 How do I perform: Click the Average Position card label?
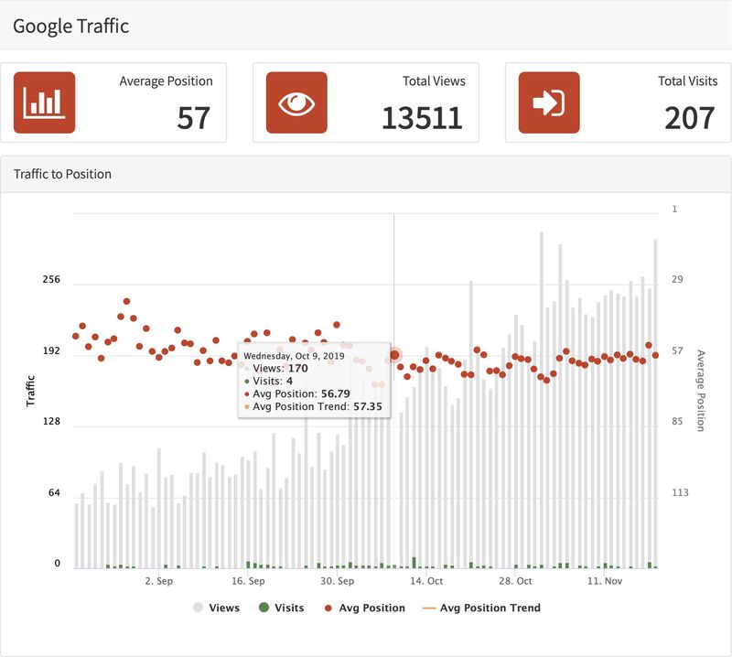coord(167,81)
